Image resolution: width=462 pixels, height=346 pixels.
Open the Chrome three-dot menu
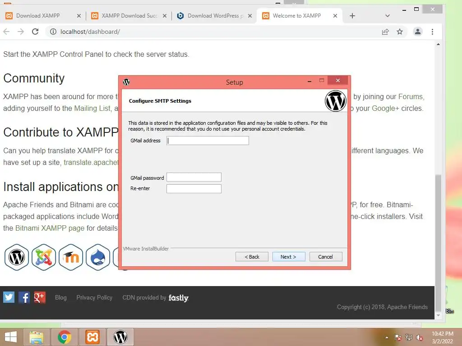432,32
